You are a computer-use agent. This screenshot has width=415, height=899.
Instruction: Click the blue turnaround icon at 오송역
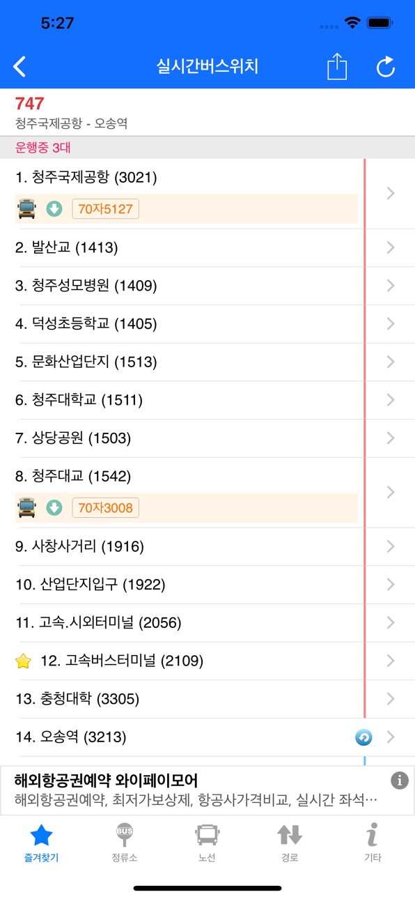(x=363, y=737)
